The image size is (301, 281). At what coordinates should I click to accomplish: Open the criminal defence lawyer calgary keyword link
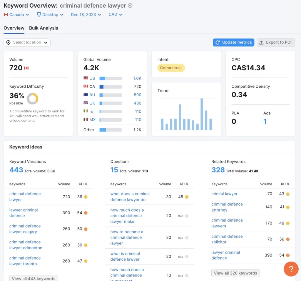click(25, 229)
